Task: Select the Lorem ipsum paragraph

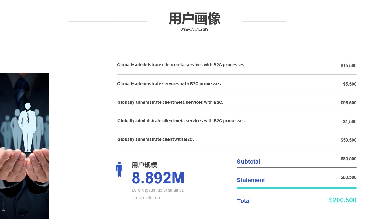Action: 158,194
